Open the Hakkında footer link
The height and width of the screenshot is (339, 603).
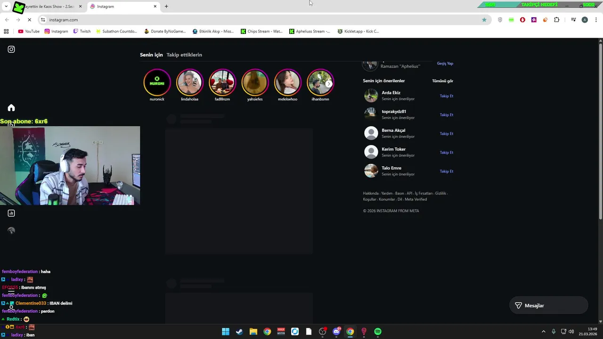click(x=371, y=194)
